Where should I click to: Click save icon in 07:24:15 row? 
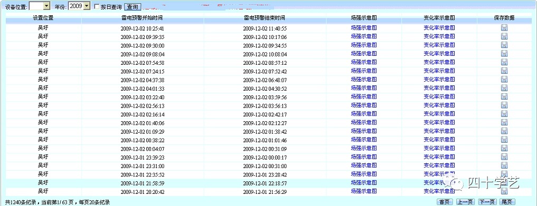(504, 71)
